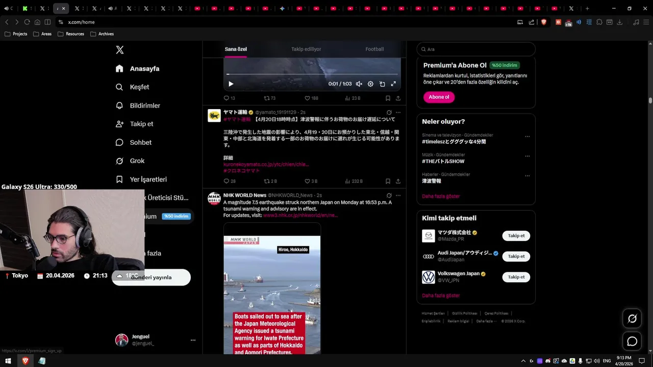653x367 pixels.
Task: Open options for 津波警報 trend
Action: [x=527, y=176]
